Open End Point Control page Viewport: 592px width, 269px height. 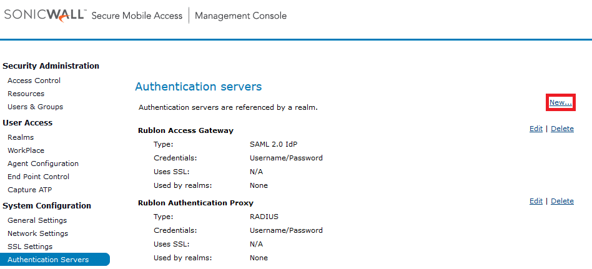point(38,177)
